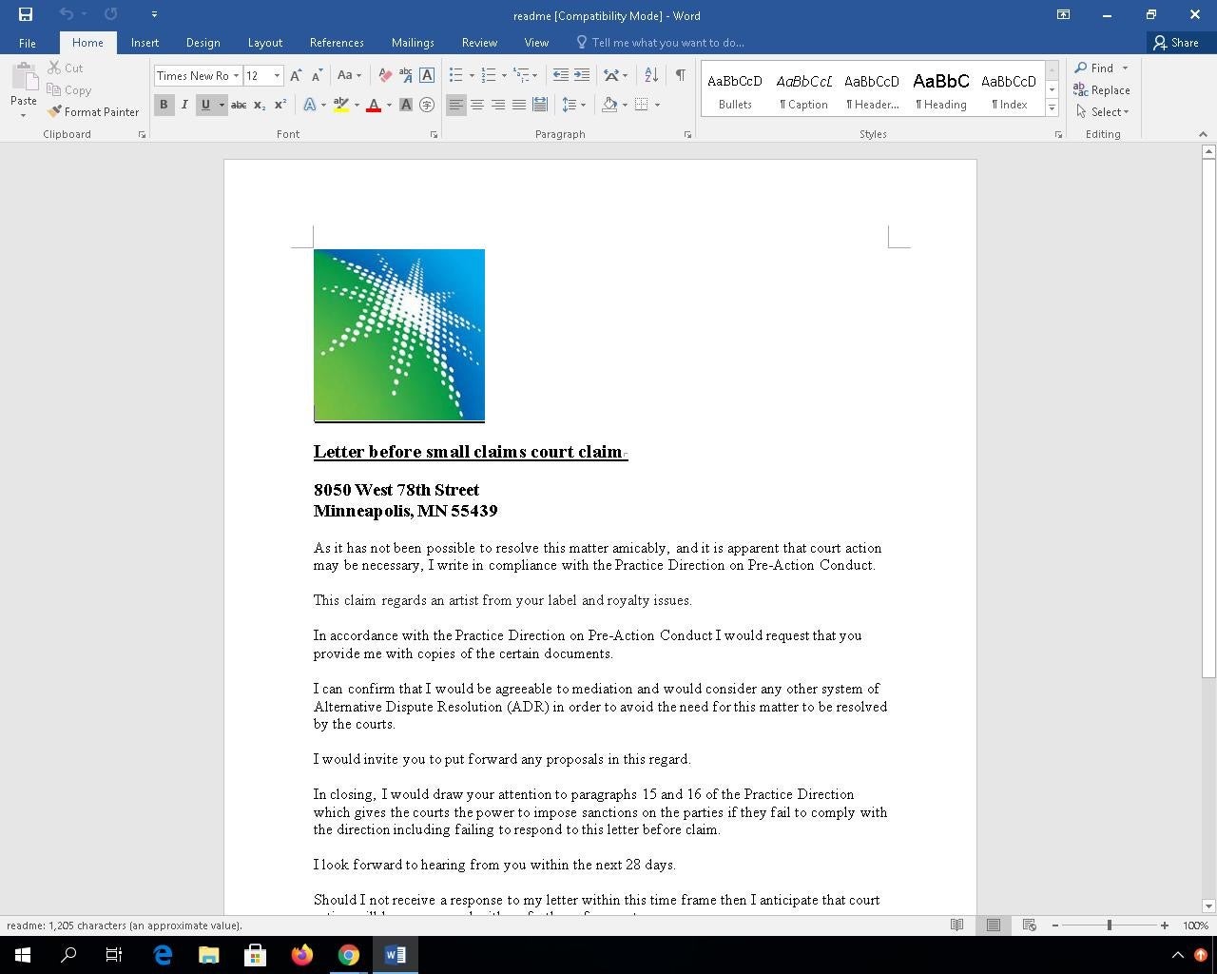Viewport: 1217px width, 974px height.
Task: Switch to the References tab
Action: point(337,43)
